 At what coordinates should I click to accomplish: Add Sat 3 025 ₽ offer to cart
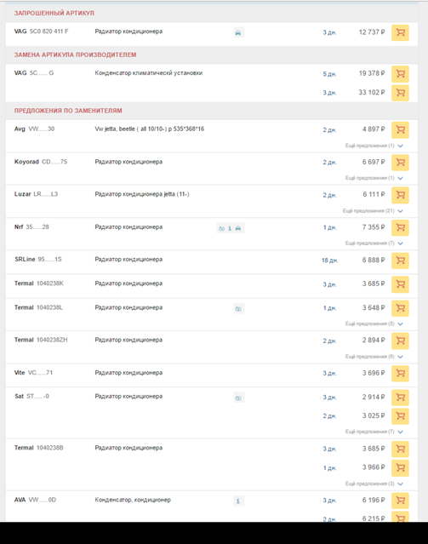(x=400, y=416)
